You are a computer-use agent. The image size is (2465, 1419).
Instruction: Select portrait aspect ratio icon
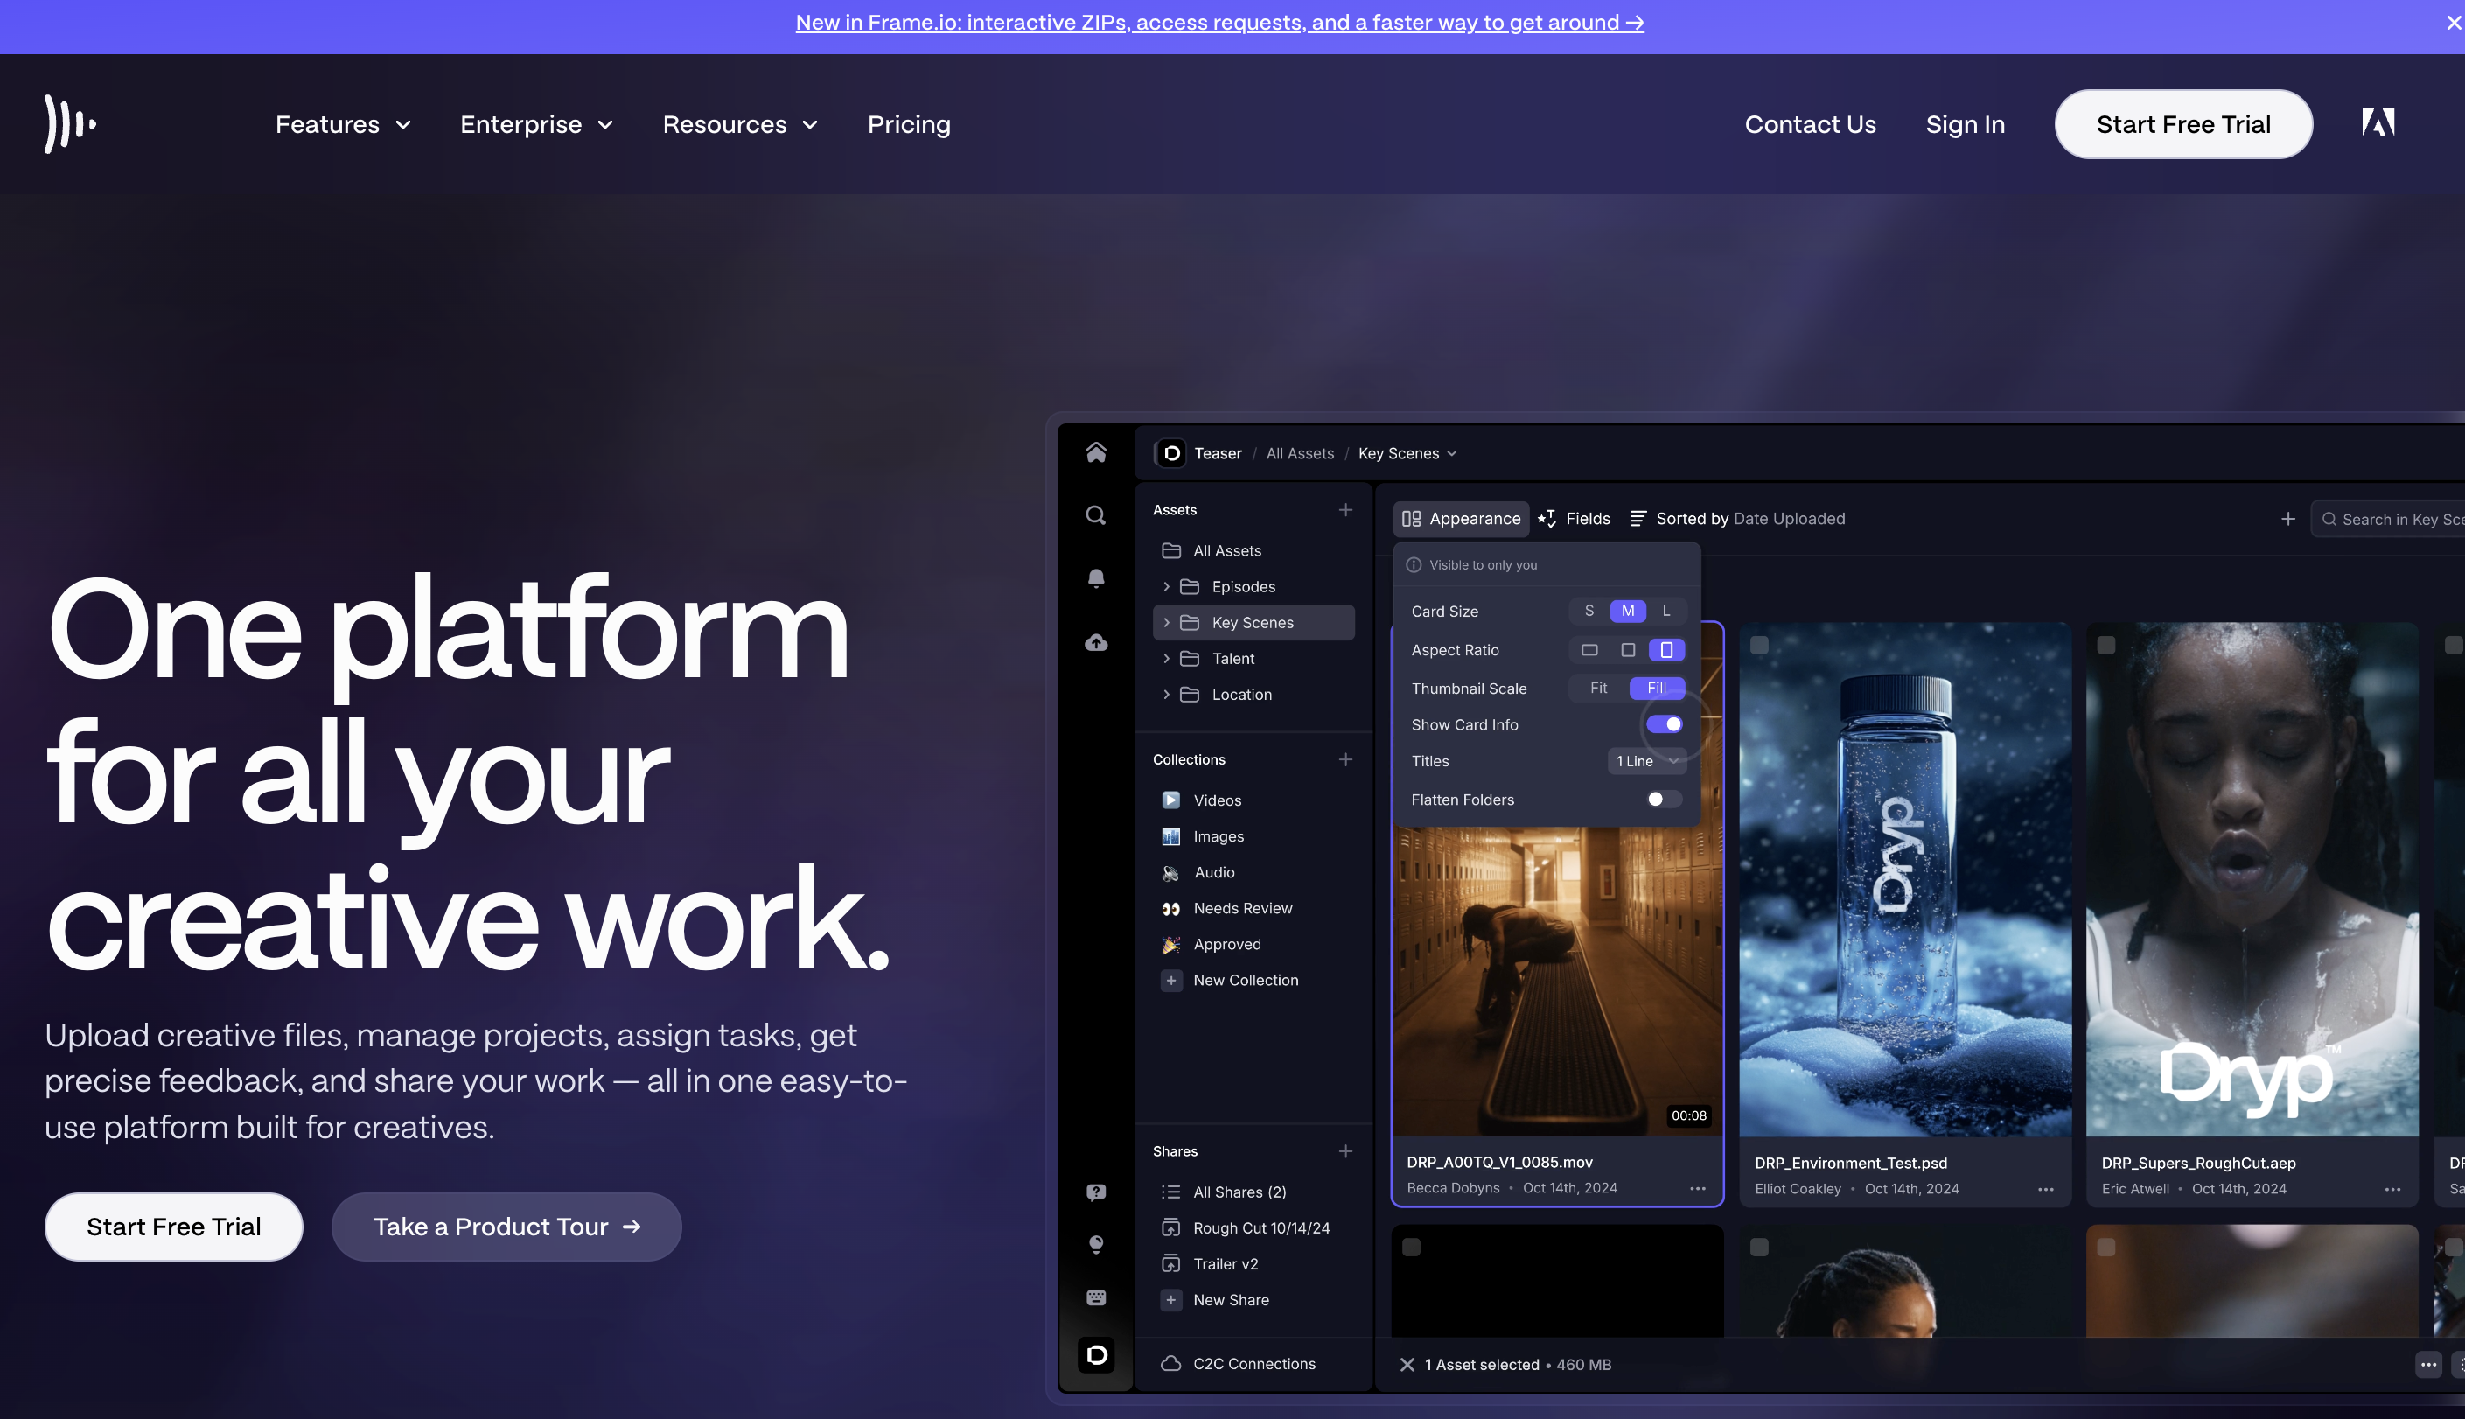coord(1666,650)
